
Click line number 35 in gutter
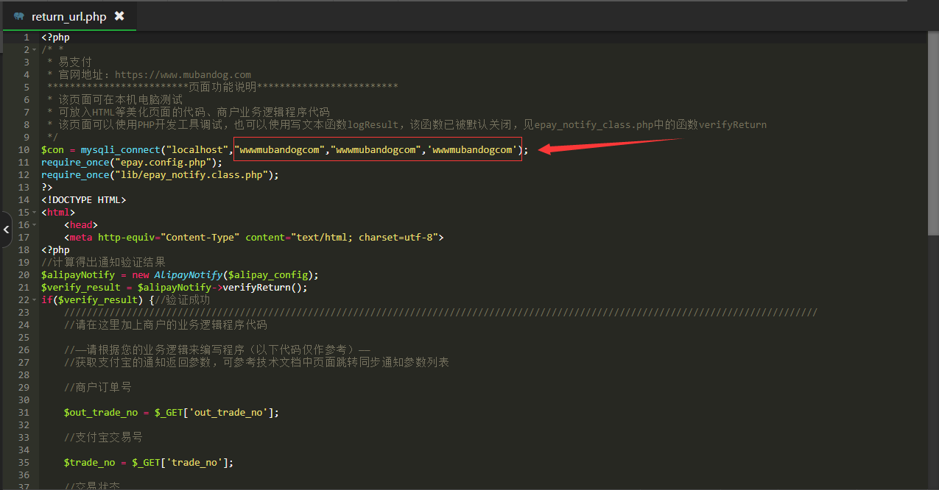click(x=25, y=463)
